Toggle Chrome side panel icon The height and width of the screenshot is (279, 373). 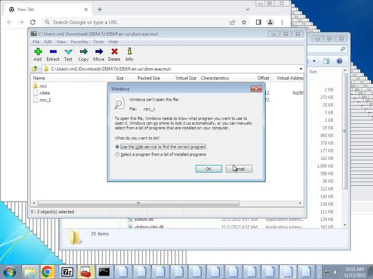coord(259,22)
